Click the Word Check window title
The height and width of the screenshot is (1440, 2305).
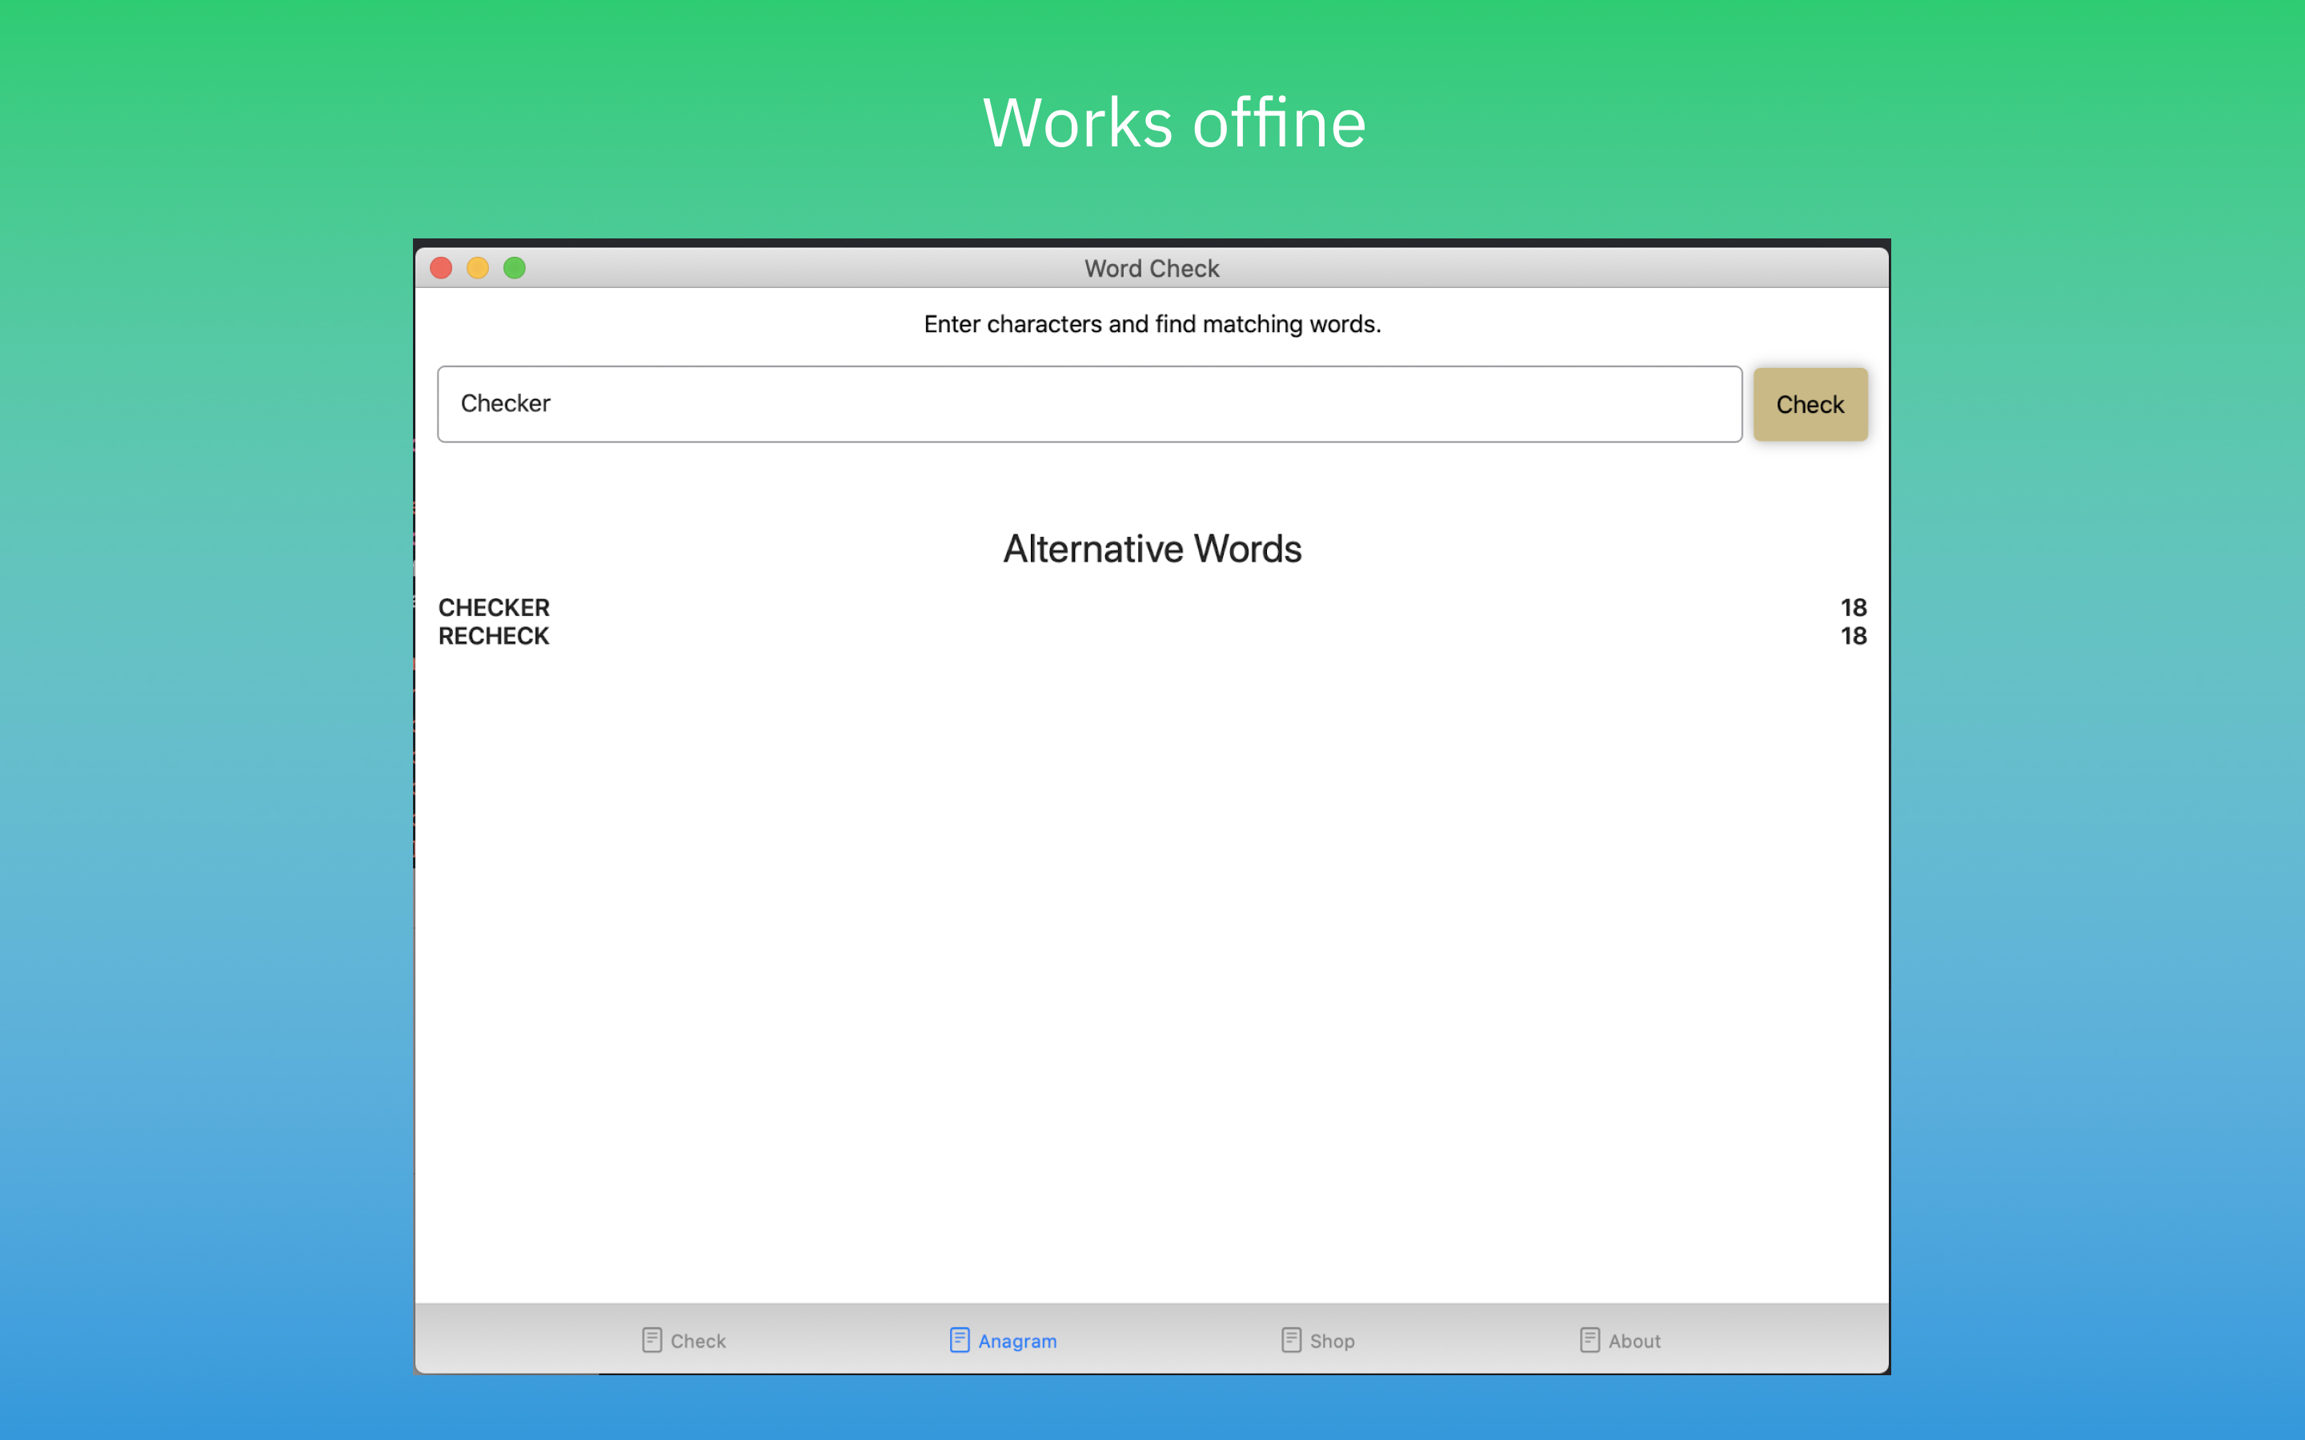[1152, 269]
